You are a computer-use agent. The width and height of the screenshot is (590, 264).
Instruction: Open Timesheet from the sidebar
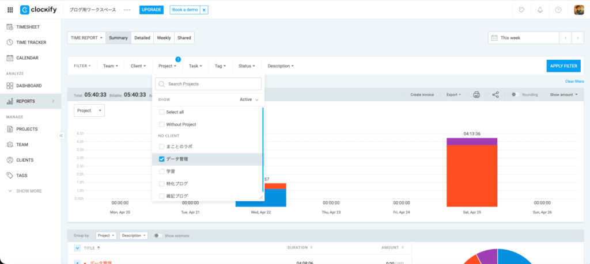pos(31,27)
